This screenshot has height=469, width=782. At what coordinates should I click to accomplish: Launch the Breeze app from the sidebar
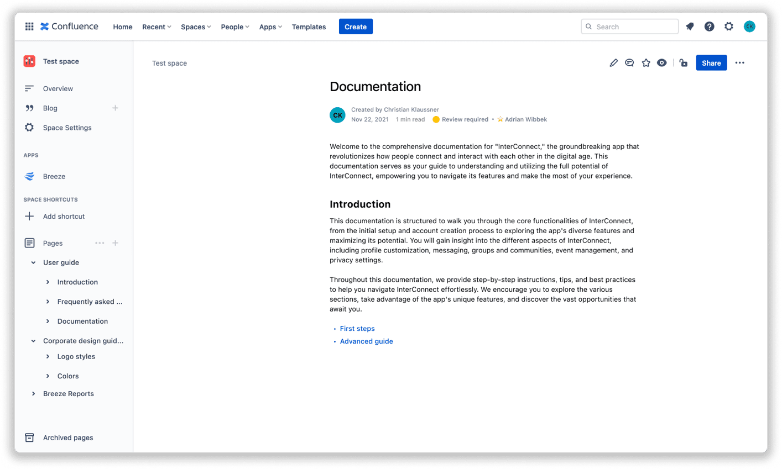[54, 176]
